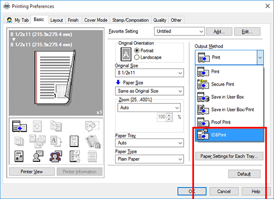Open the Paper Type dropdown showing Plain Paper

coord(150,159)
